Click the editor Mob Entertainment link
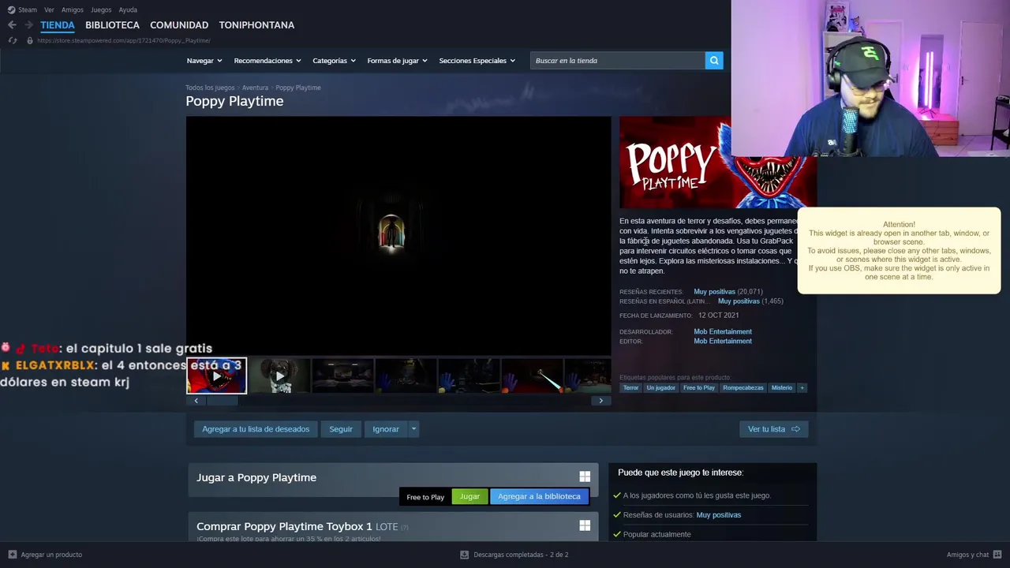 tap(723, 342)
